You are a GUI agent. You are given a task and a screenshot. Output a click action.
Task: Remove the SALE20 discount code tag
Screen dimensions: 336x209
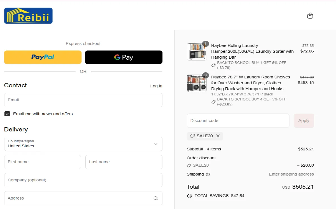coord(218,136)
